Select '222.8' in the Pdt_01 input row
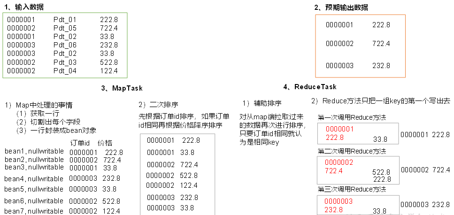Screen dimensions: 454x215 pyautogui.click(x=109, y=20)
